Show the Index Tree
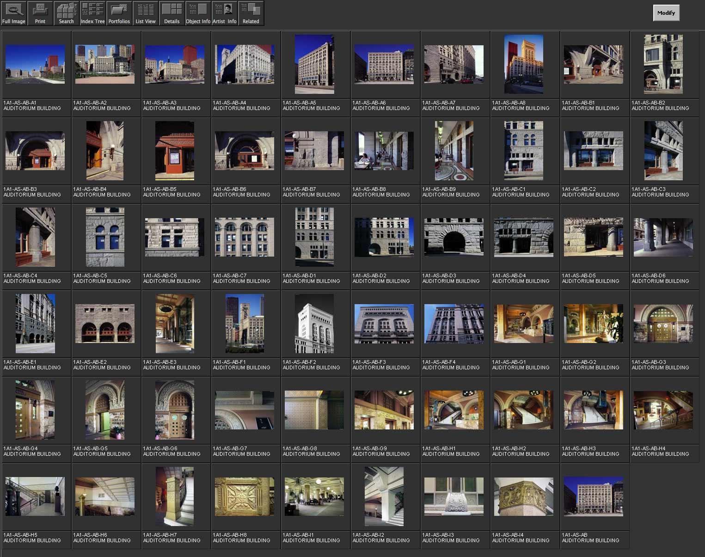Screen dimensions: 705x557 (x=93, y=13)
